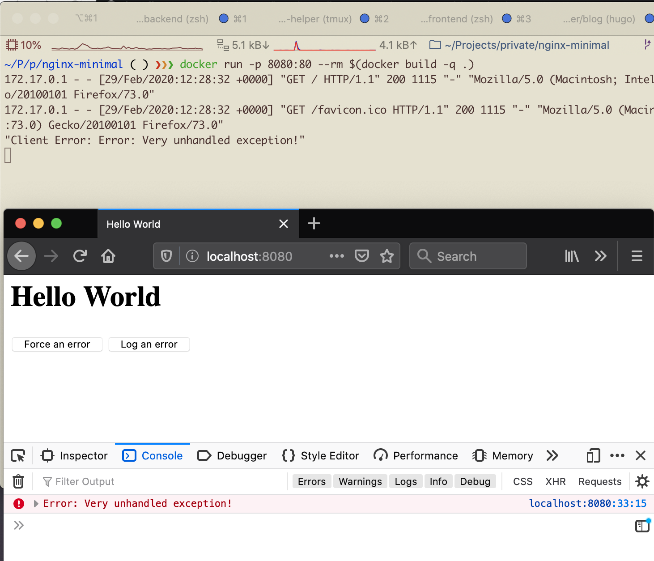Switch to the Inspector tab
The height and width of the screenshot is (561, 654).
[x=74, y=455]
